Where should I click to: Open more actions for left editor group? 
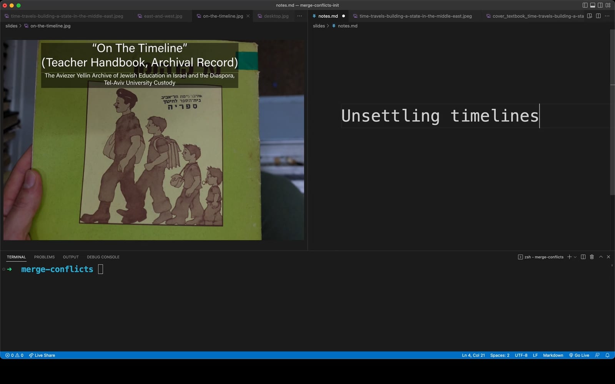[x=300, y=16]
